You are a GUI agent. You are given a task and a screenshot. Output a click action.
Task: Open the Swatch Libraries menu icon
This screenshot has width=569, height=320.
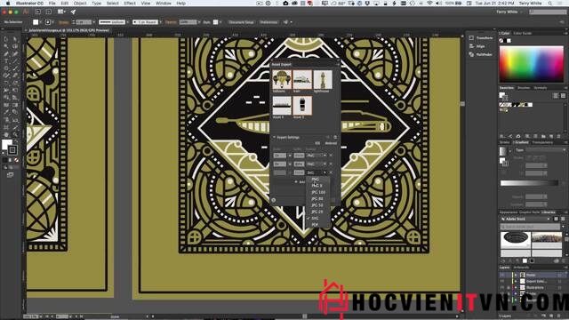pos(502,136)
